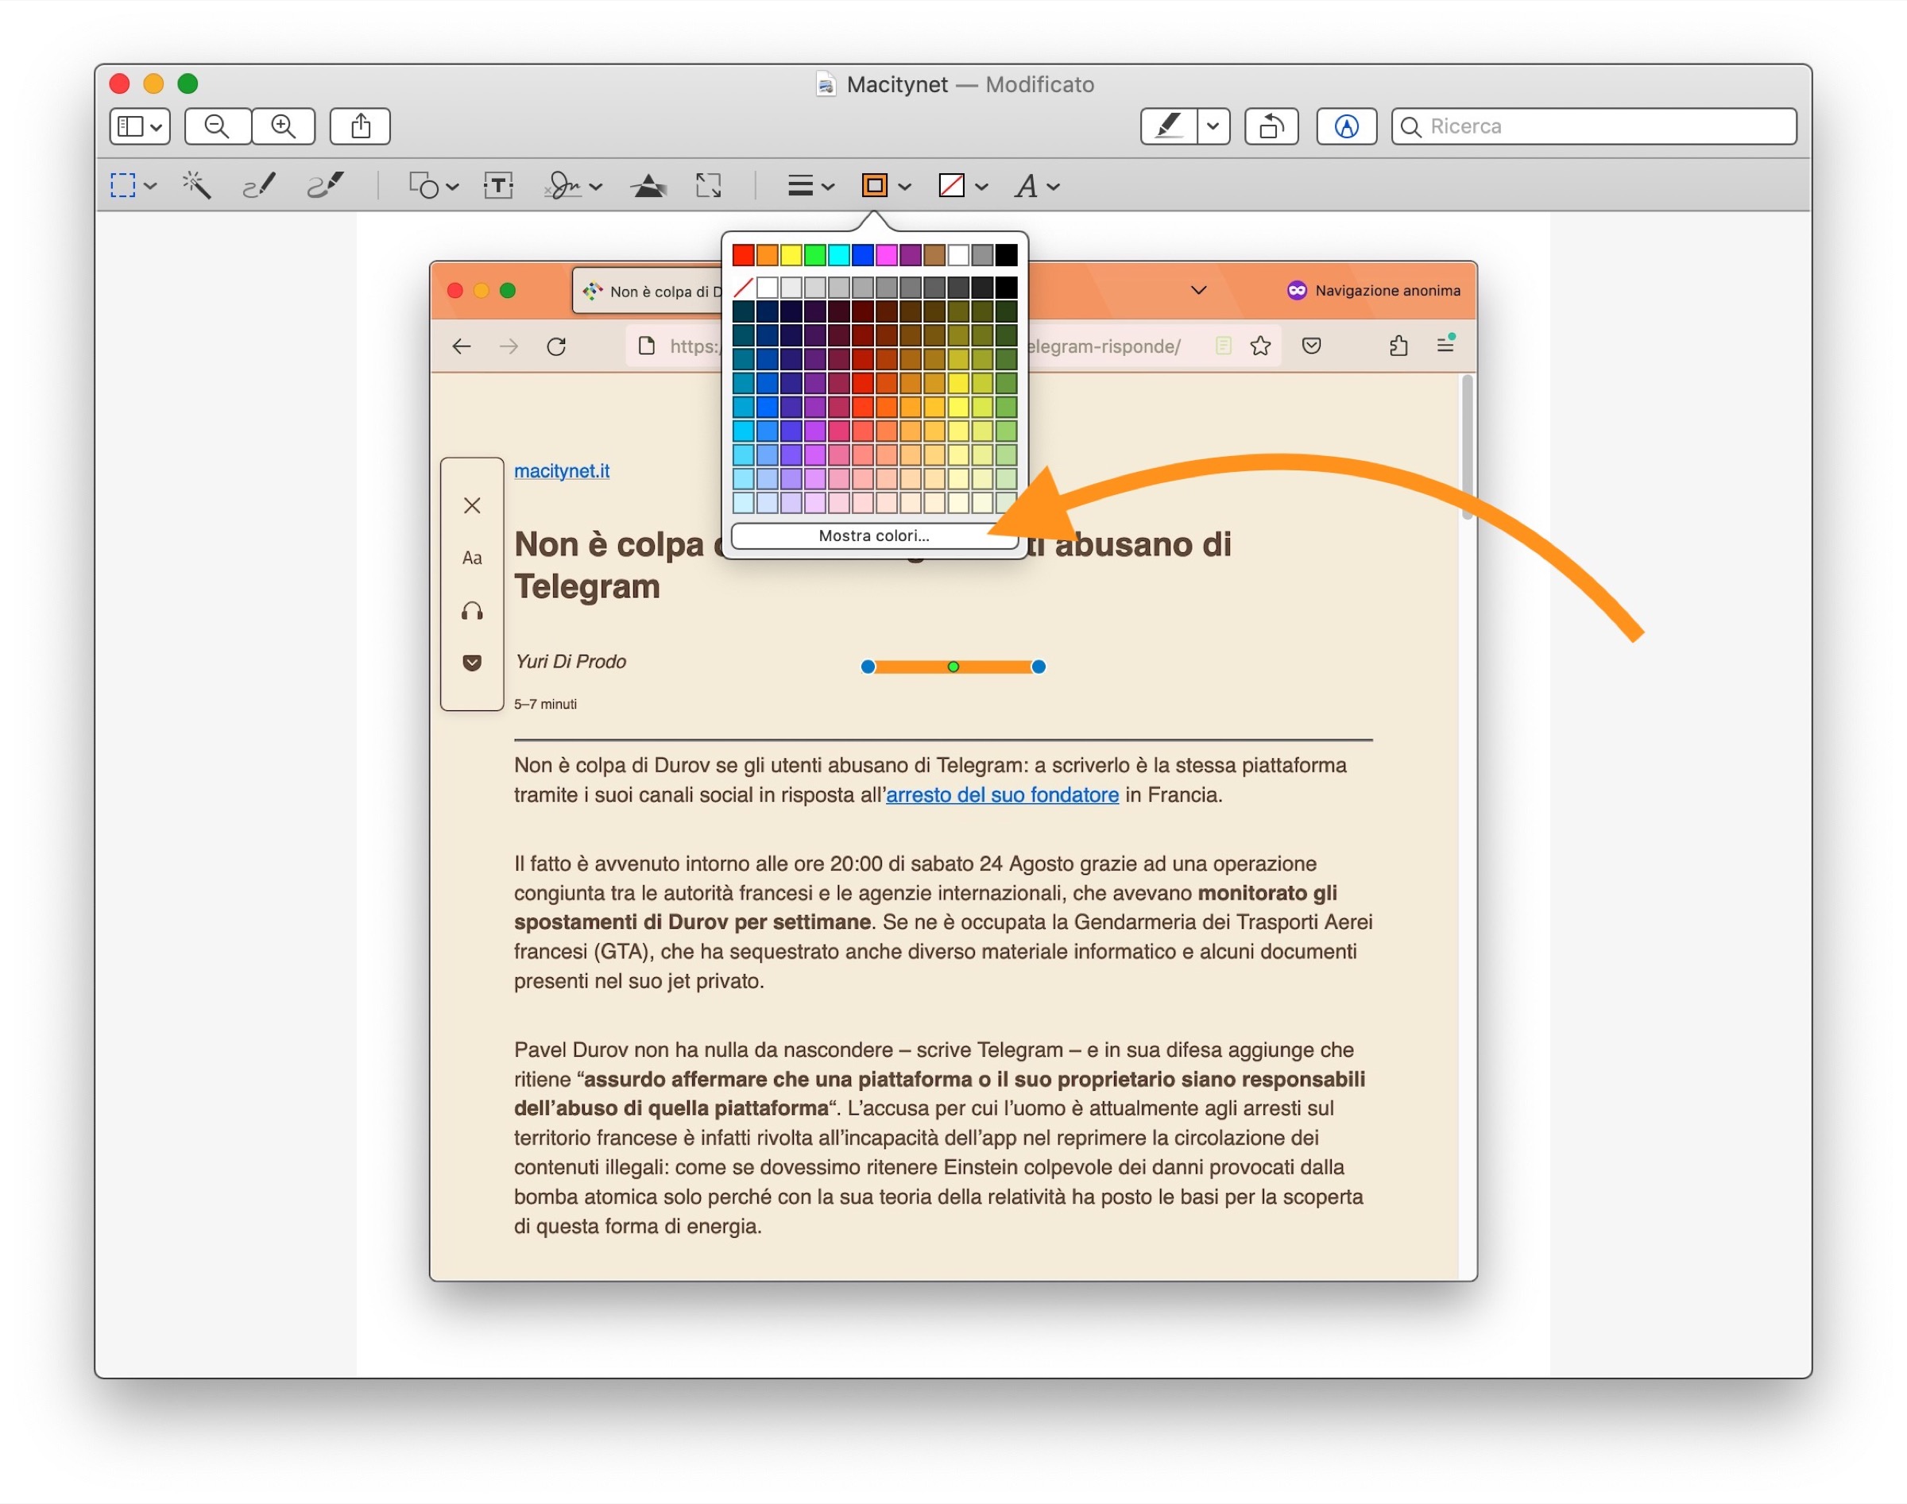The image size is (1907, 1504).
Task: Open the sidebar view menu
Action: [139, 126]
